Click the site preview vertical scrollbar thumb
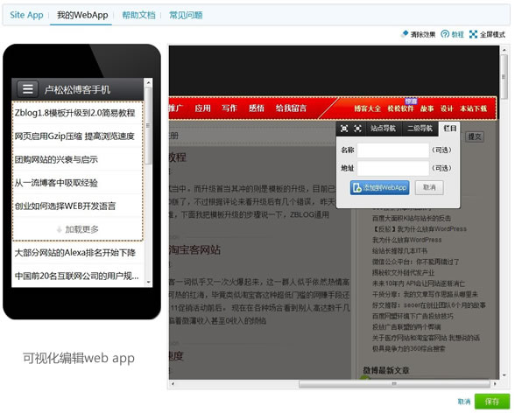Image resolution: width=515 pixels, height=413 pixels. [x=504, y=76]
